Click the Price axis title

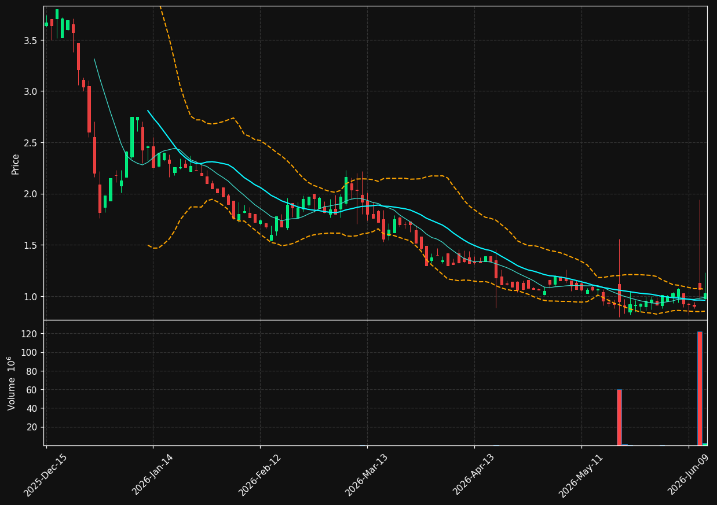[x=16, y=164]
